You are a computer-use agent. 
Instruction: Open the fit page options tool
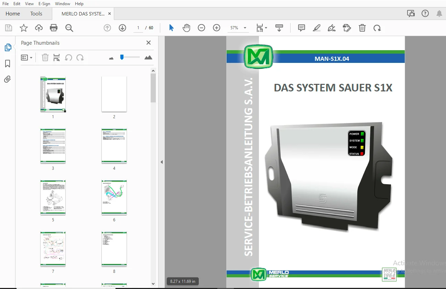262,28
